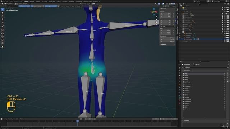Open the Edit menu
Image resolution: width=230 pixels, height=129 pixels.
7,1
